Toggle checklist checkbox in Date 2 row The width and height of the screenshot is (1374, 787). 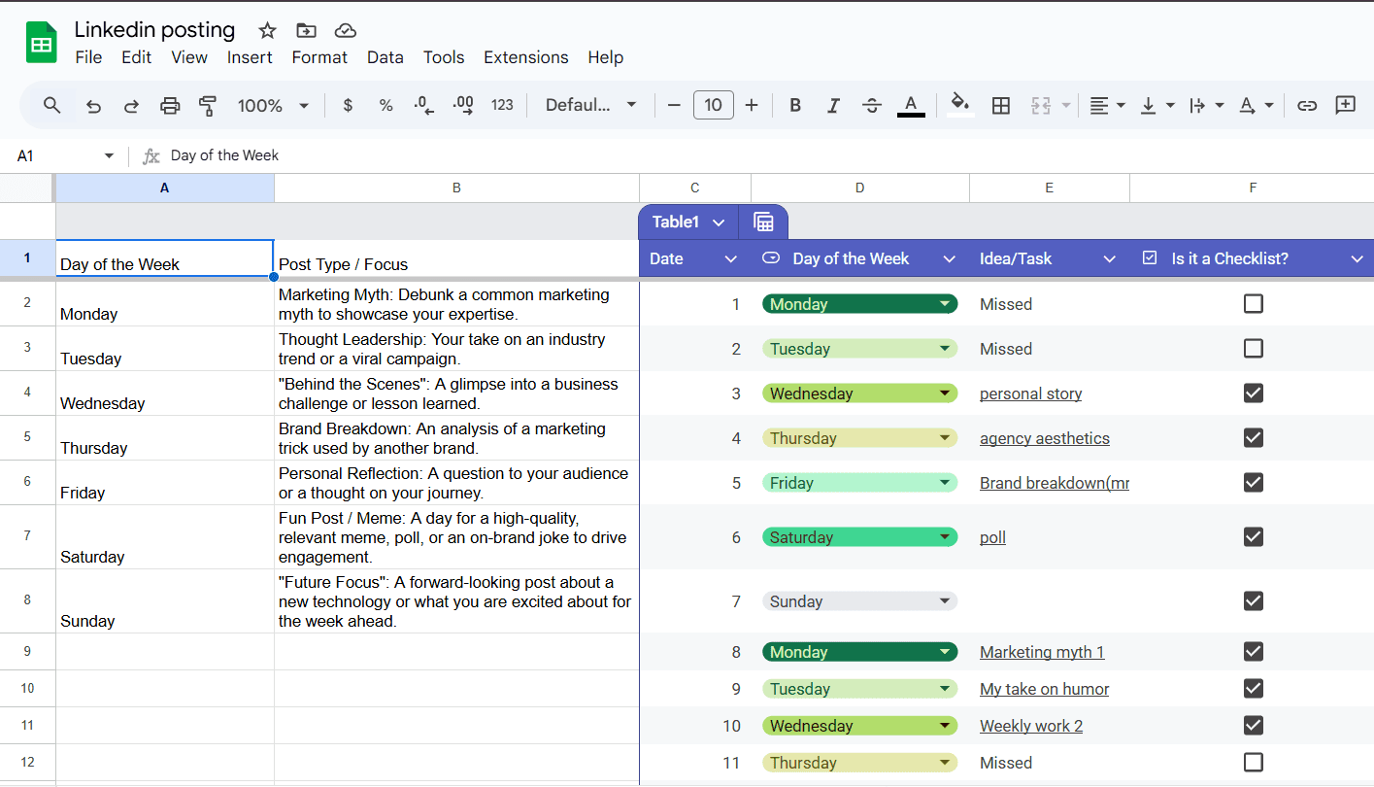click(x=1254, y=349)
